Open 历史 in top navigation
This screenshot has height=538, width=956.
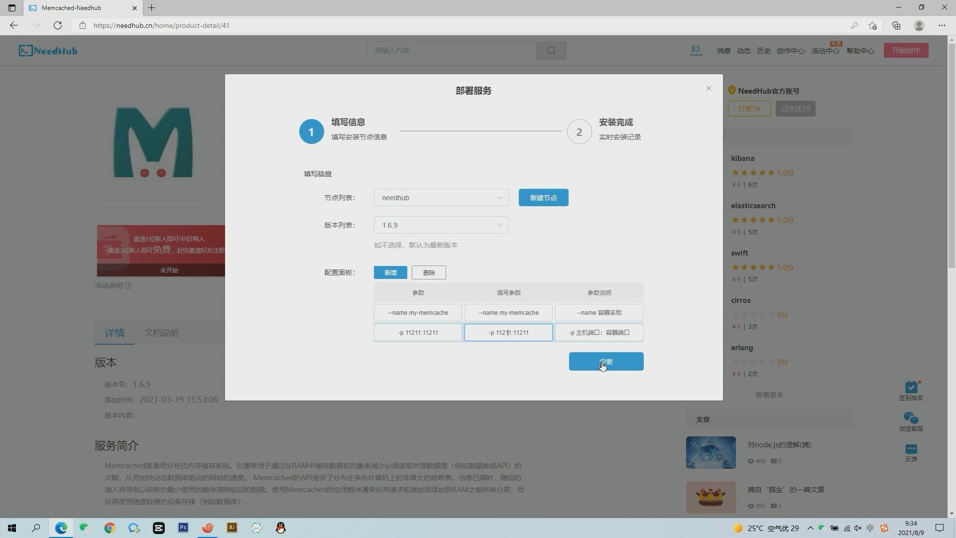click(x=763, y=51)
